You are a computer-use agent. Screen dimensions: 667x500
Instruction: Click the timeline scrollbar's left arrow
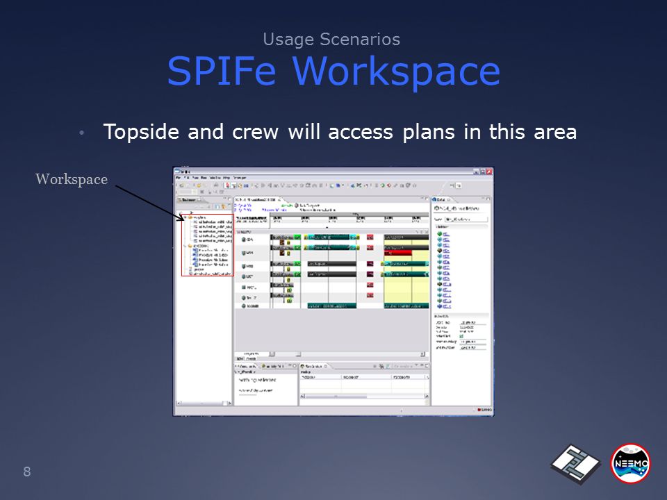coord(272,353)
